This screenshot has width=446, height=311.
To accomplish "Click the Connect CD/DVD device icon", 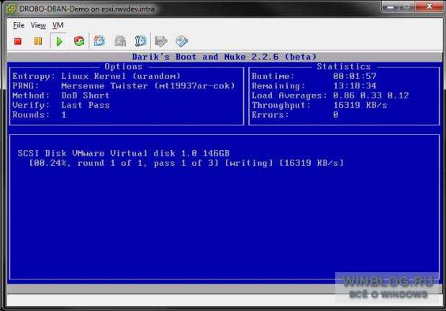I will click(182, 41).
